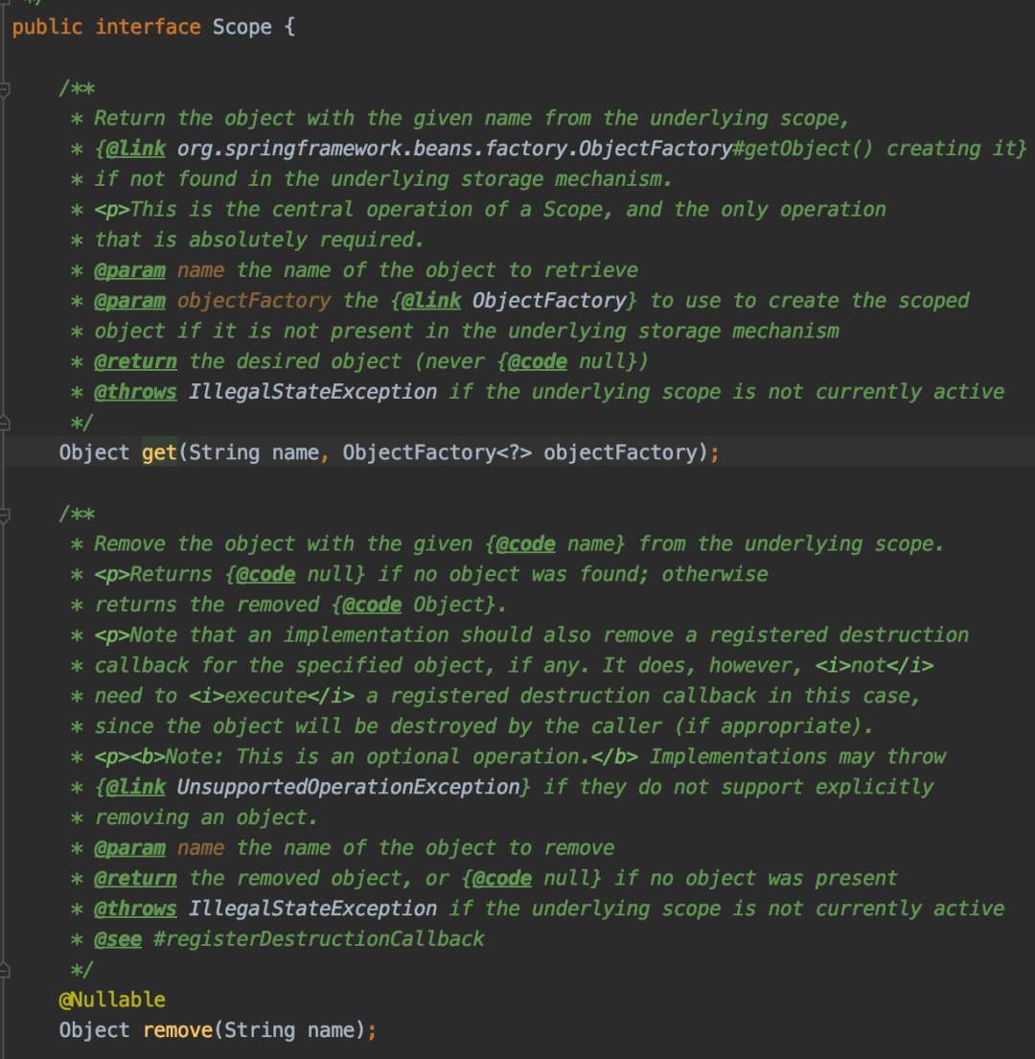Click ObjectFactory<?> parameter type in get

click(x=437, y=452)
